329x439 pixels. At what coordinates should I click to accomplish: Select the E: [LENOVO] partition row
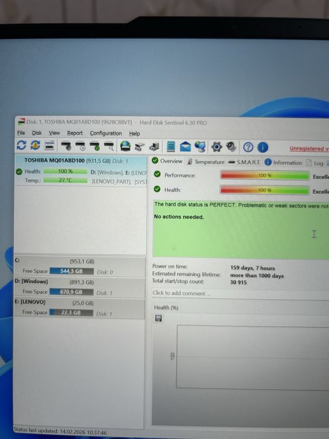pos(79,308)
